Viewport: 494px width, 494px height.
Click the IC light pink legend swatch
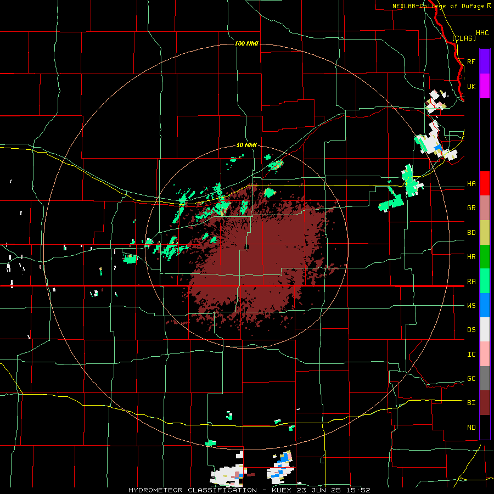[x=485, y=354]
